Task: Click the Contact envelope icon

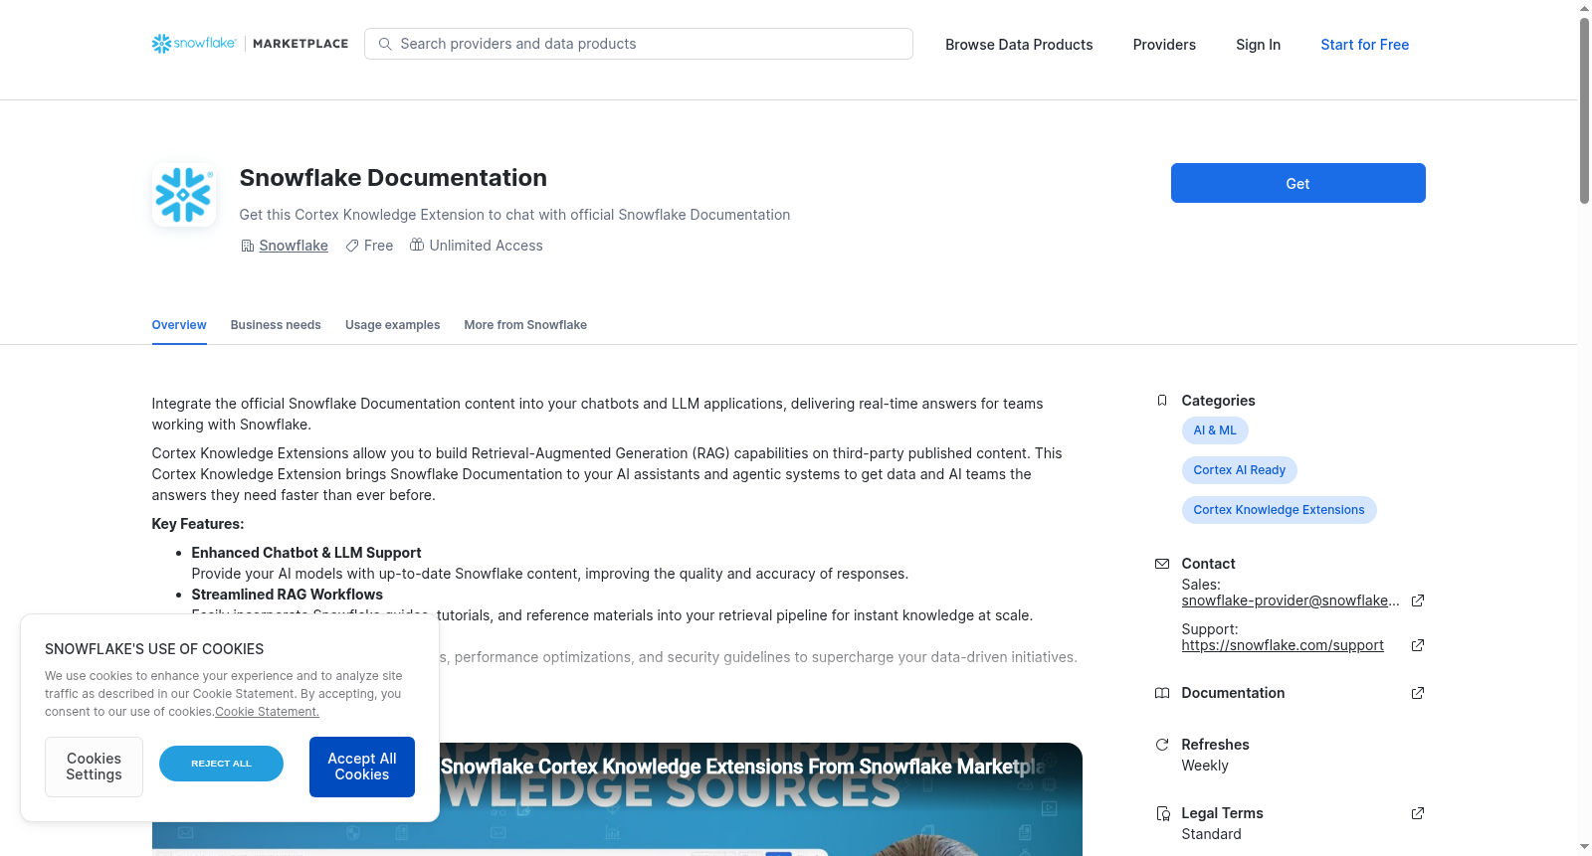Action: [x=1162, y=564]
